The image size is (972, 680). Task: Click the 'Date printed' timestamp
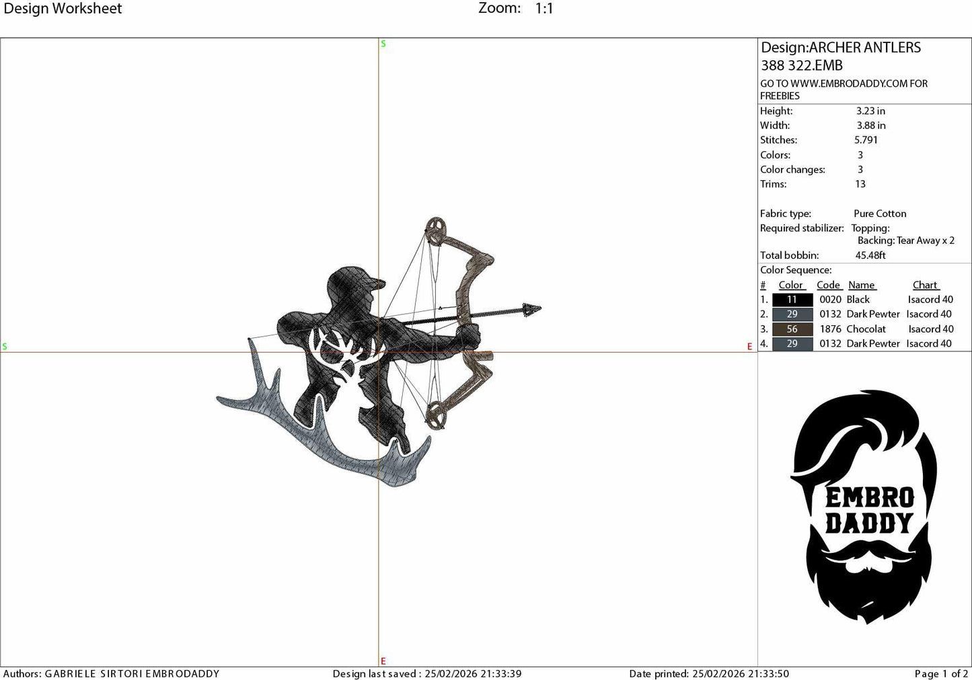[x=709, y=673]
